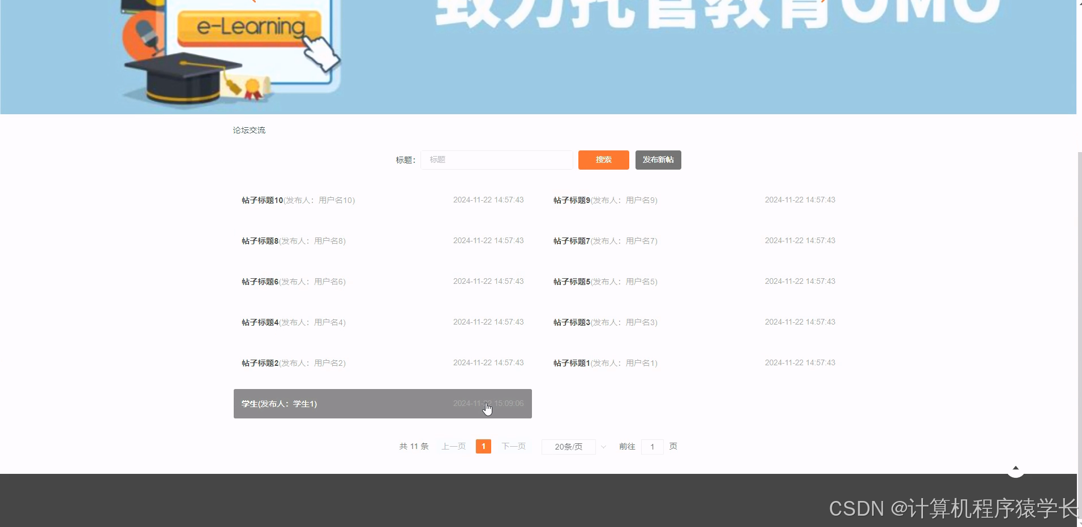Viewport: 1082px width, 527px height.
Task: Click the back-to-top arrow icon
Action: 1016,468
